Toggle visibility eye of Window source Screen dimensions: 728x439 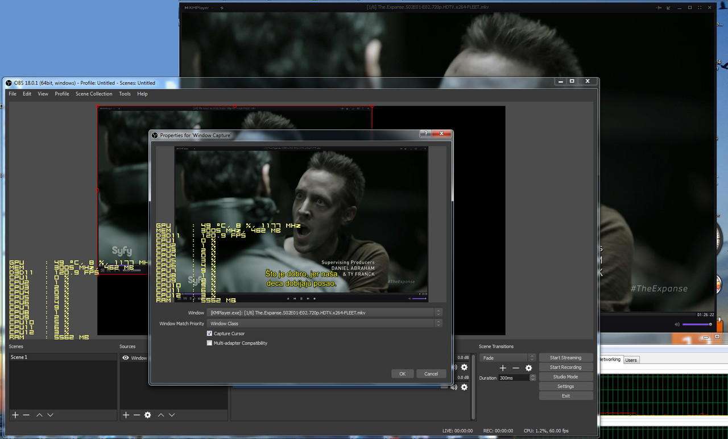(126, 358)
